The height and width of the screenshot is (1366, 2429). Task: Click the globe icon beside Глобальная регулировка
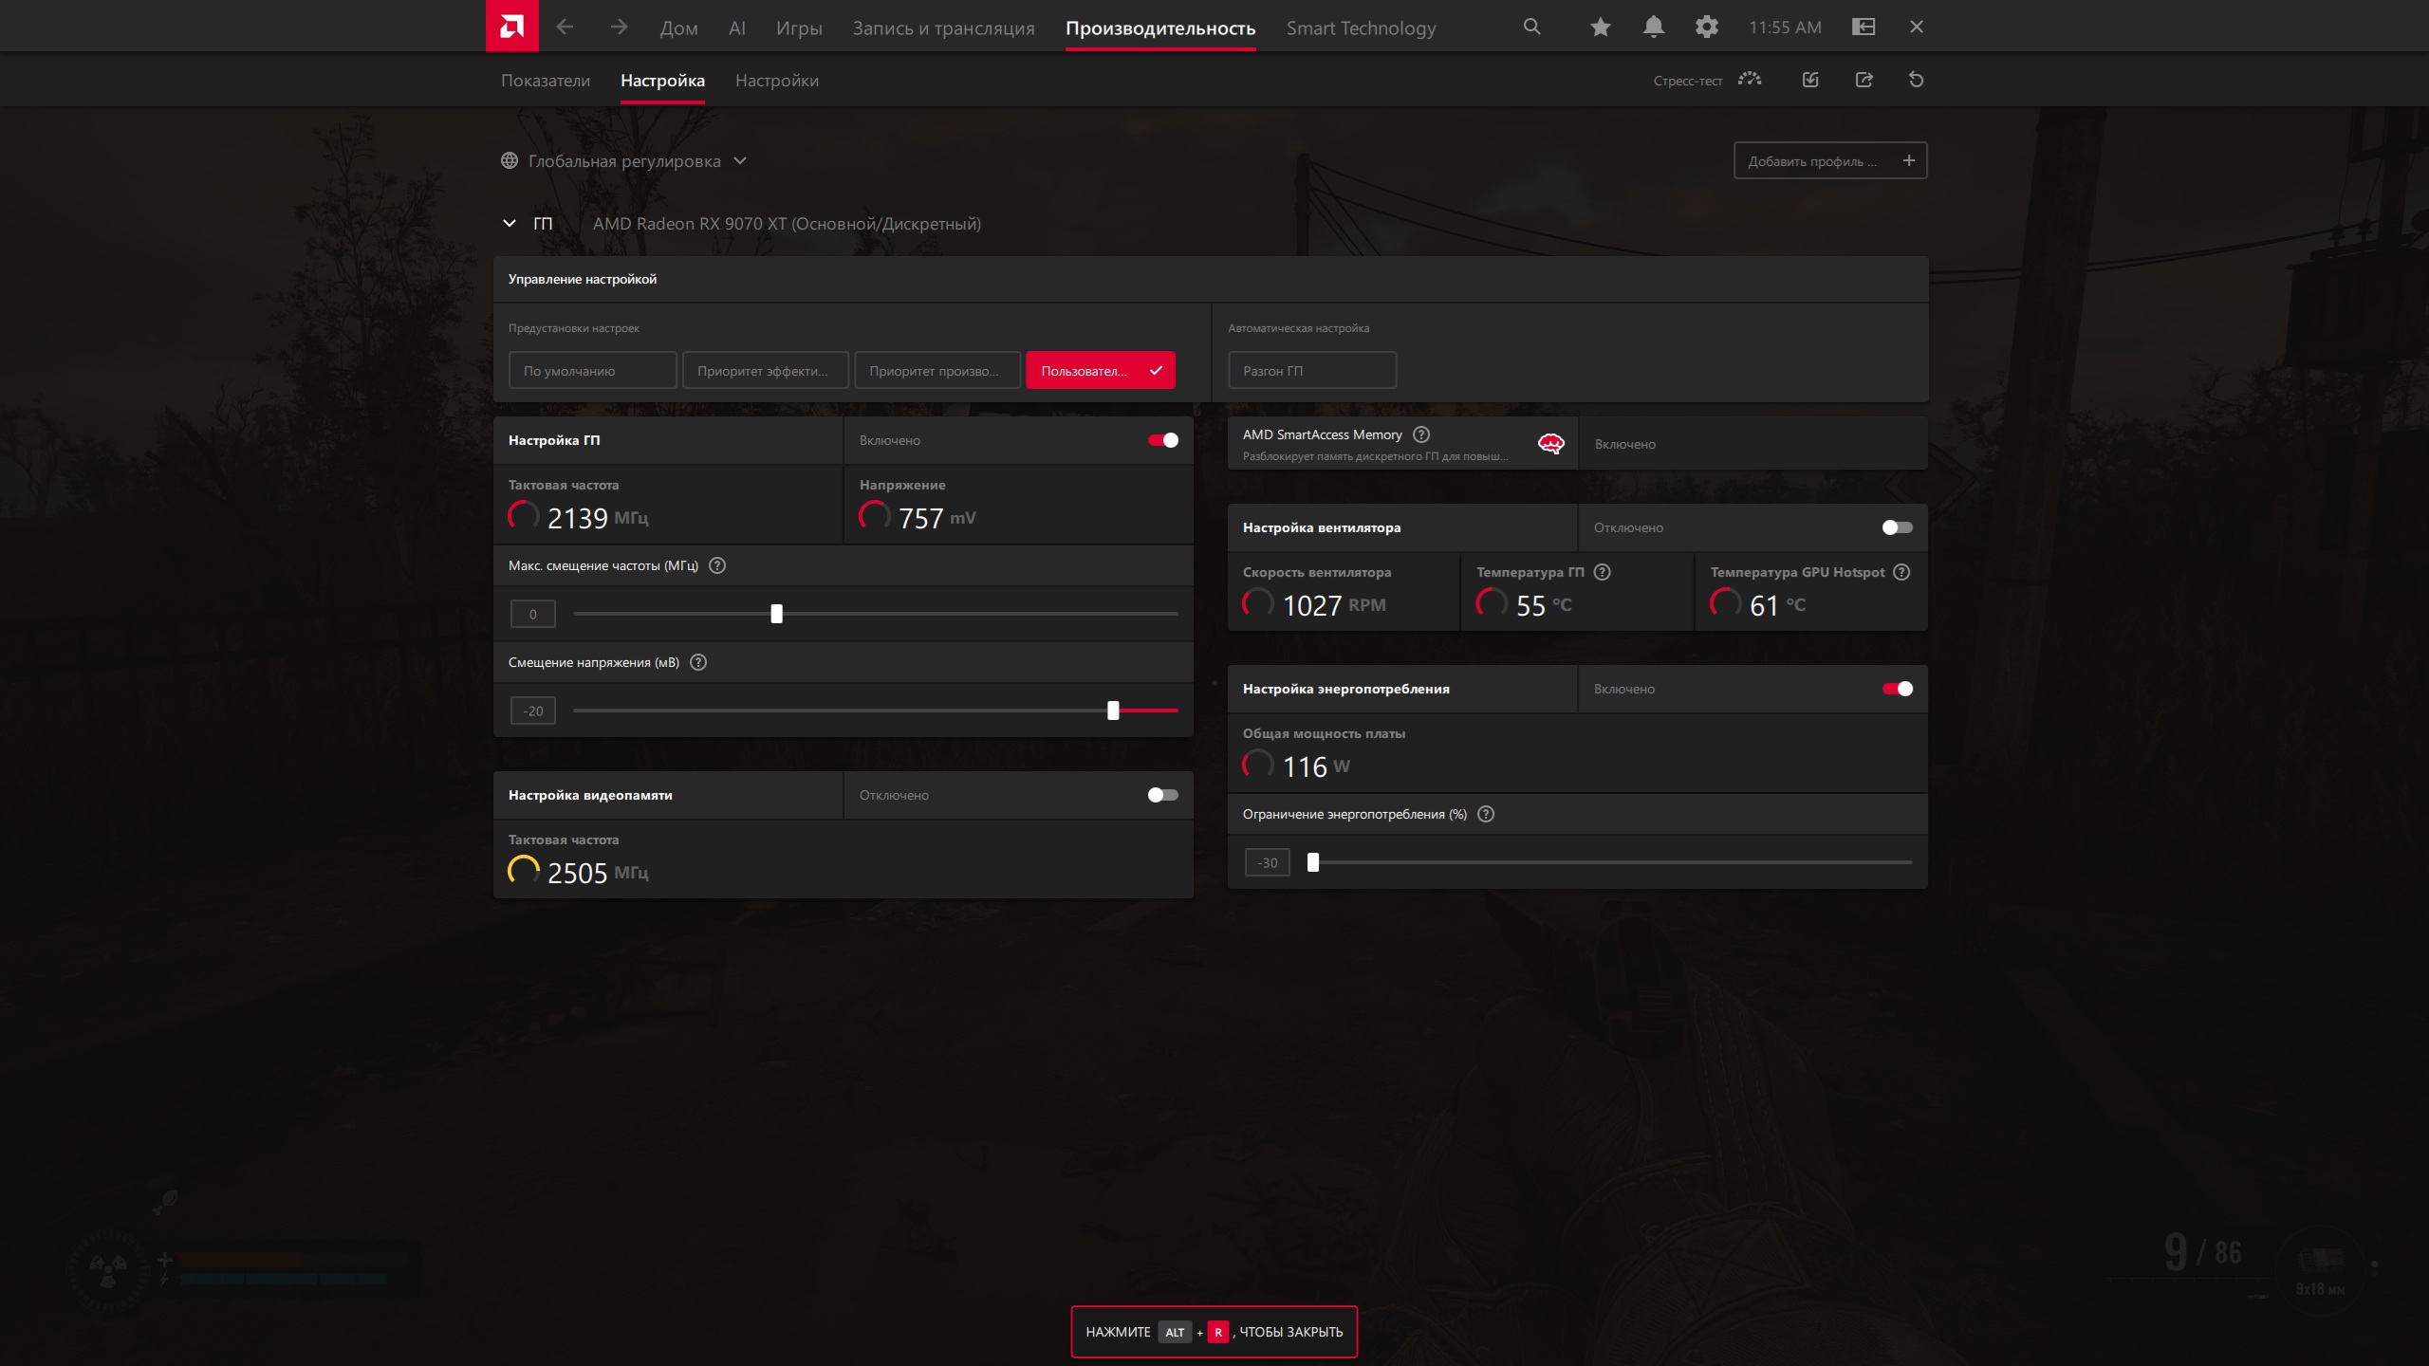[510, 161]
